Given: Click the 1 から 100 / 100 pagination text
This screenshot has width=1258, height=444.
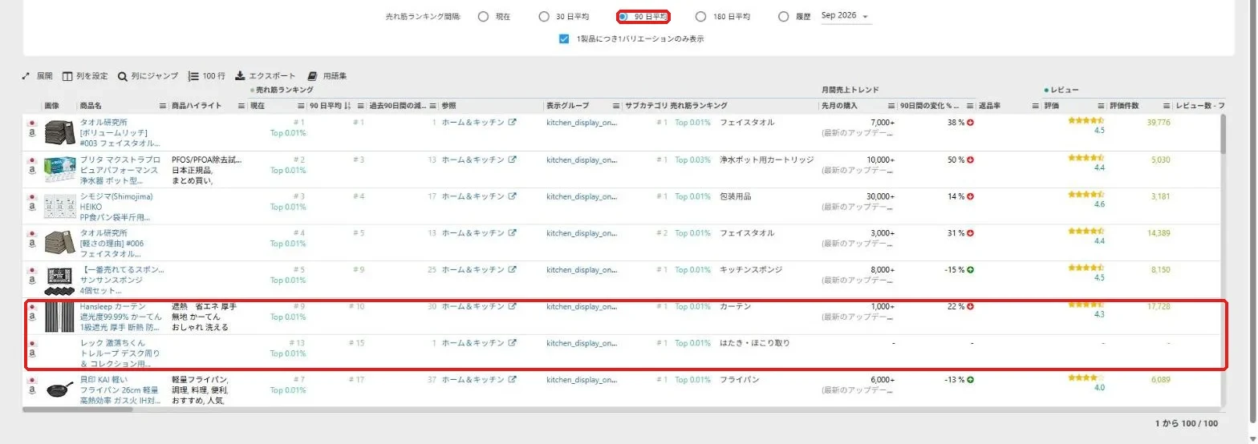Looking at the screenshot, I should click(1186, 423).
